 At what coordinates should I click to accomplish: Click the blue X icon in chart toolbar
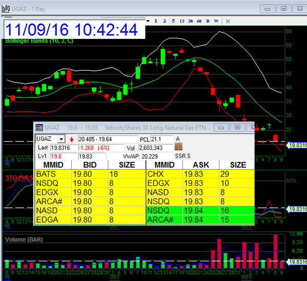(x=228, y=20)
